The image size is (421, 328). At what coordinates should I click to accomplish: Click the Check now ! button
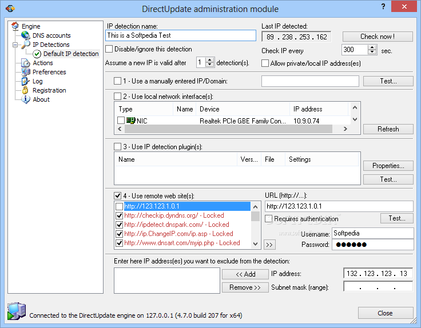(x=378, y=37)
